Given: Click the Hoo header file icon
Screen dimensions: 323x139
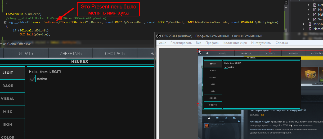Looking at the screenshot, I should tap(315, 10).
